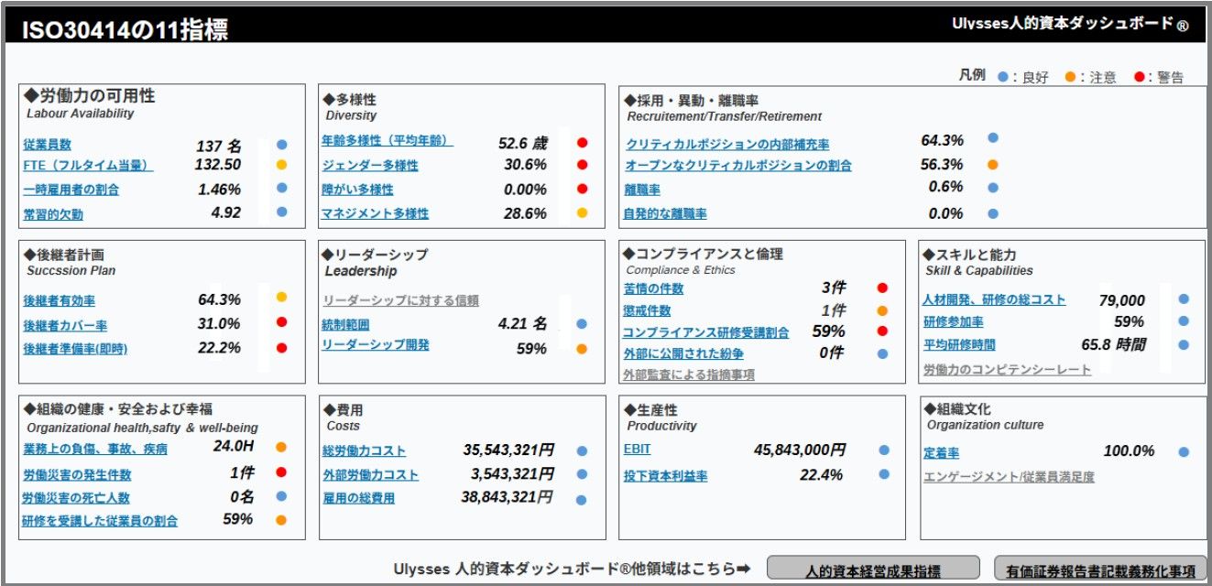Viewport: 1212px width, 586px height.
Task: Open the 投下資本利益率 link
Action: (x=665, y=476)
